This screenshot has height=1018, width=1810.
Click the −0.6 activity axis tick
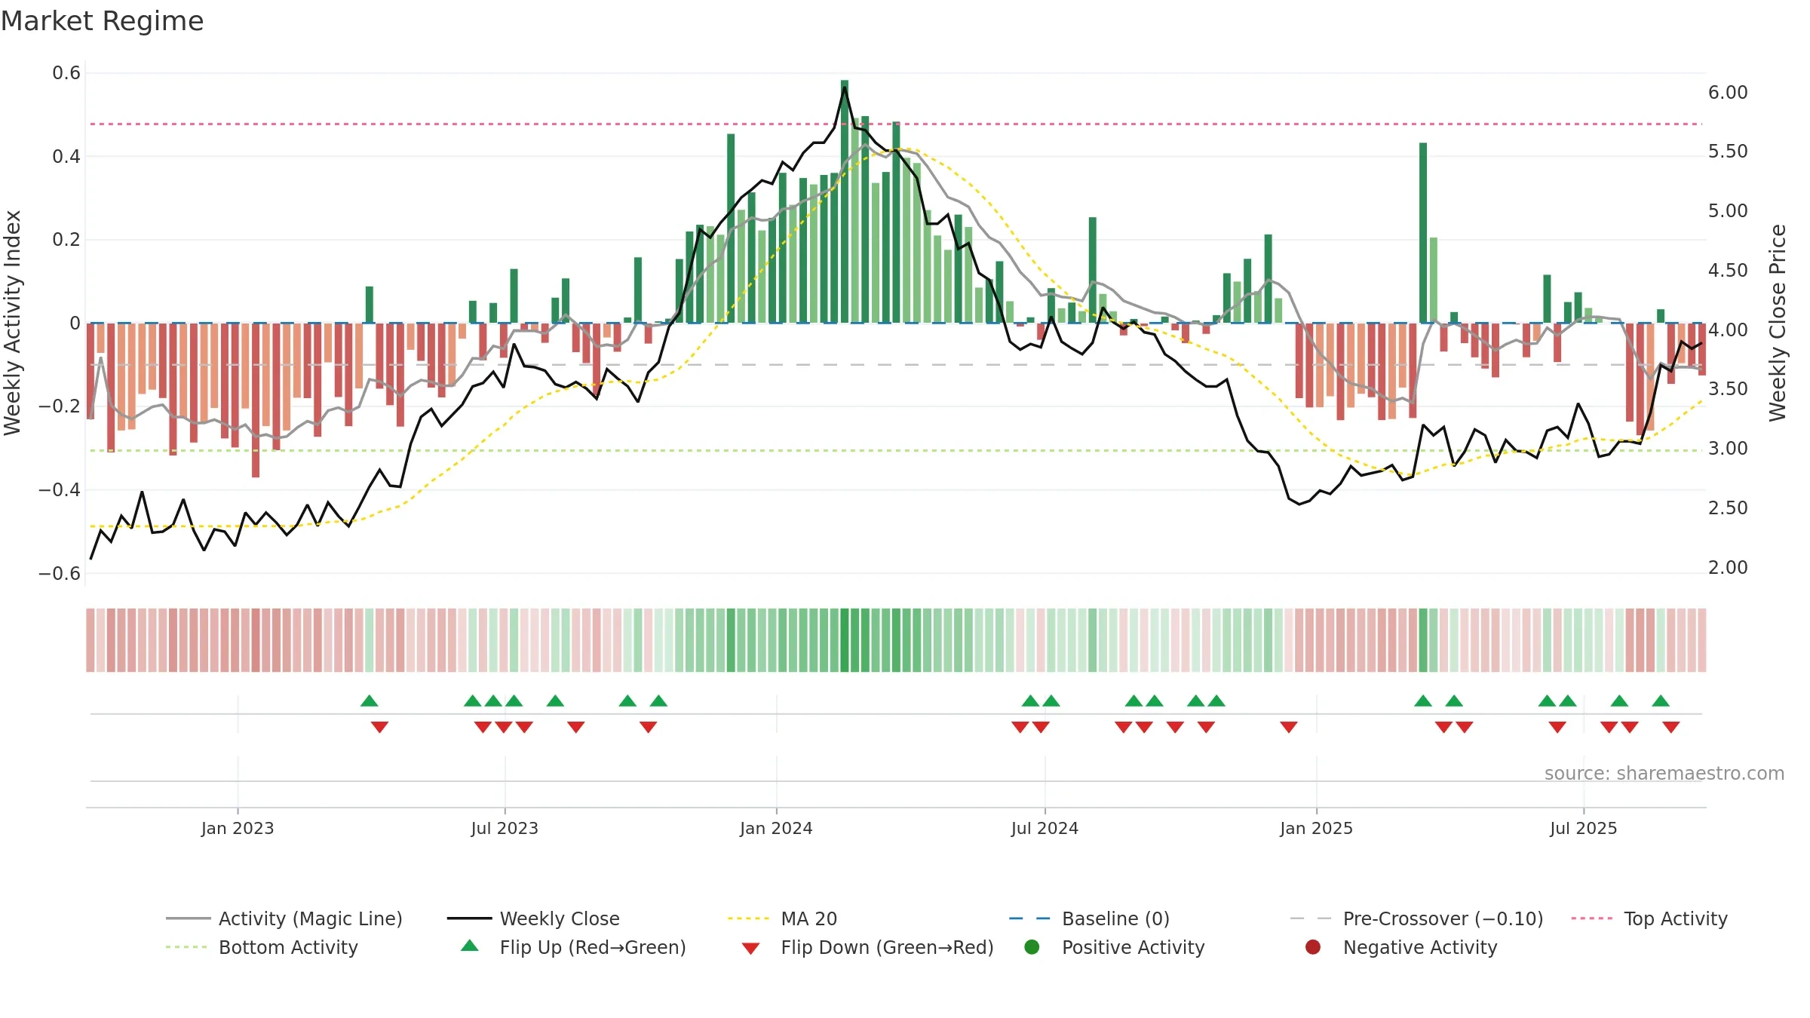(60, 573)
